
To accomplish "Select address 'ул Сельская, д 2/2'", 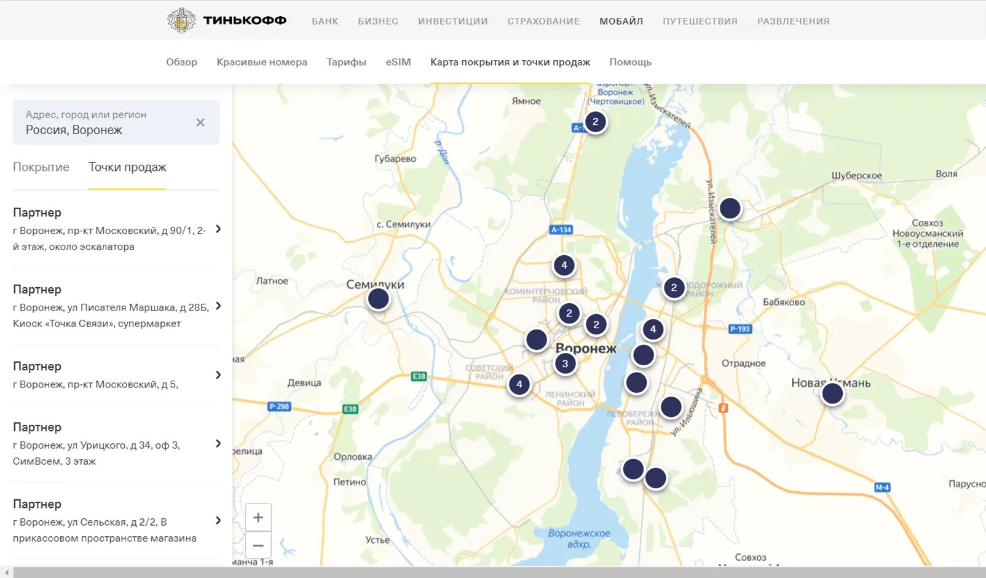I will 105,530.
